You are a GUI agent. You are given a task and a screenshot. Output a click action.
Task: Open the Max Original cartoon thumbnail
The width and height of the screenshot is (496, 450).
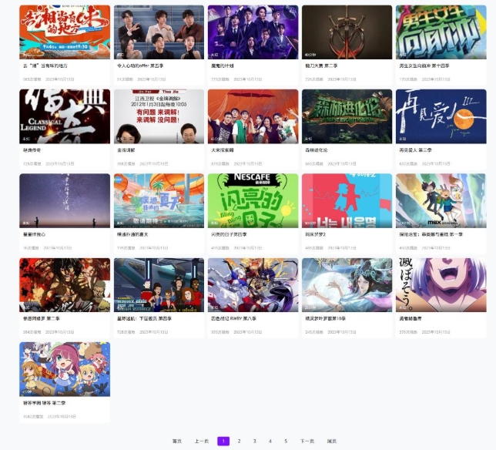tap(441, 200)
